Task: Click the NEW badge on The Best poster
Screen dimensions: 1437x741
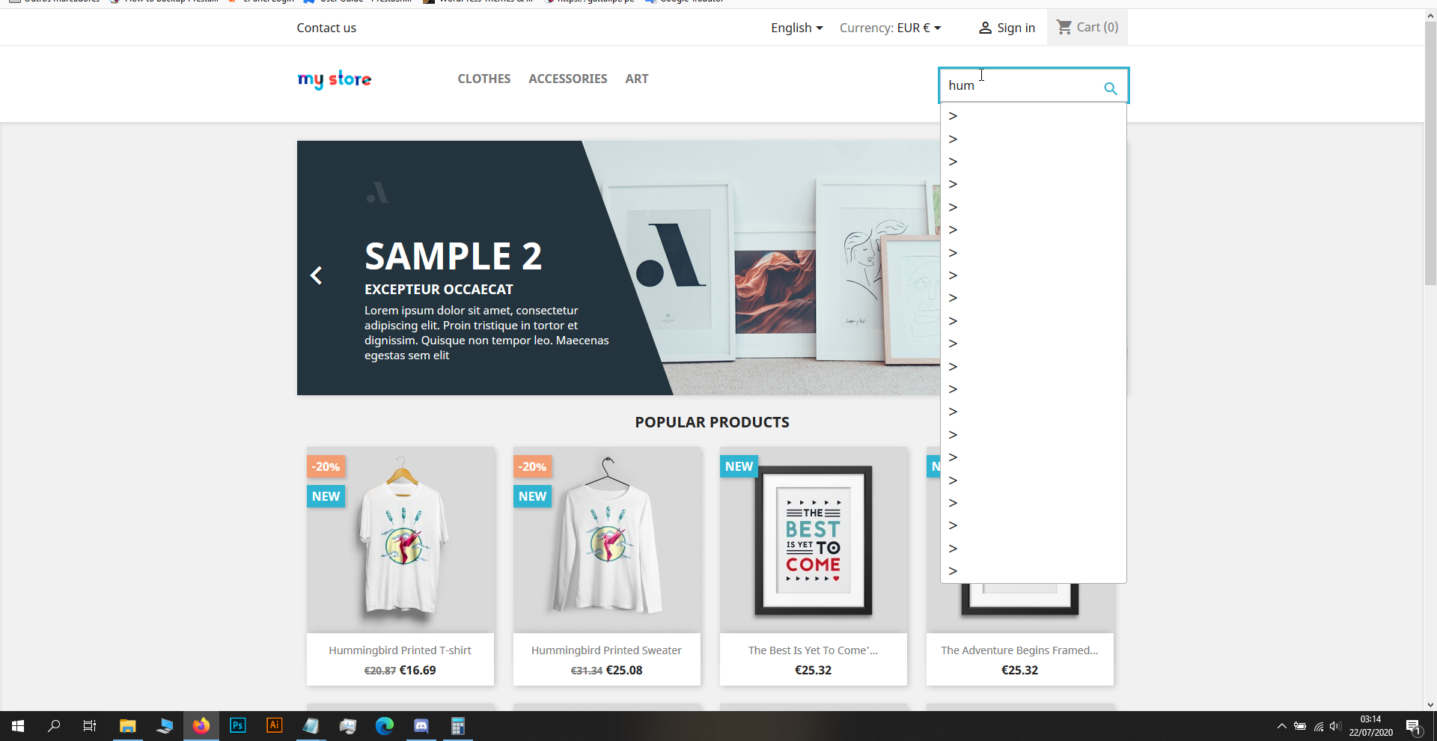Action: [x=739, y=466]
